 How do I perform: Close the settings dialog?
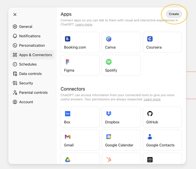15,14
